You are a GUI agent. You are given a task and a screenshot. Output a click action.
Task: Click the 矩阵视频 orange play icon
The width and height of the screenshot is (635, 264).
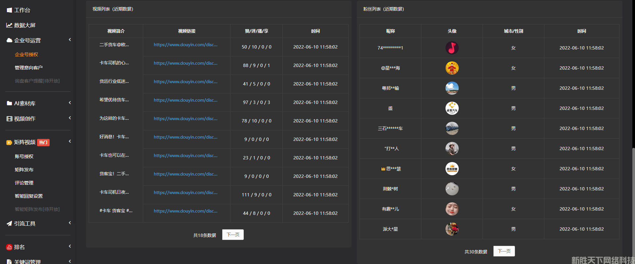coord(9,143)
